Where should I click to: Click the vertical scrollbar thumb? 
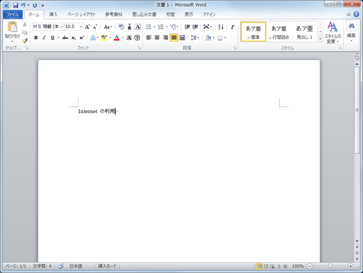pyautogui.click(x=357, y=110)
